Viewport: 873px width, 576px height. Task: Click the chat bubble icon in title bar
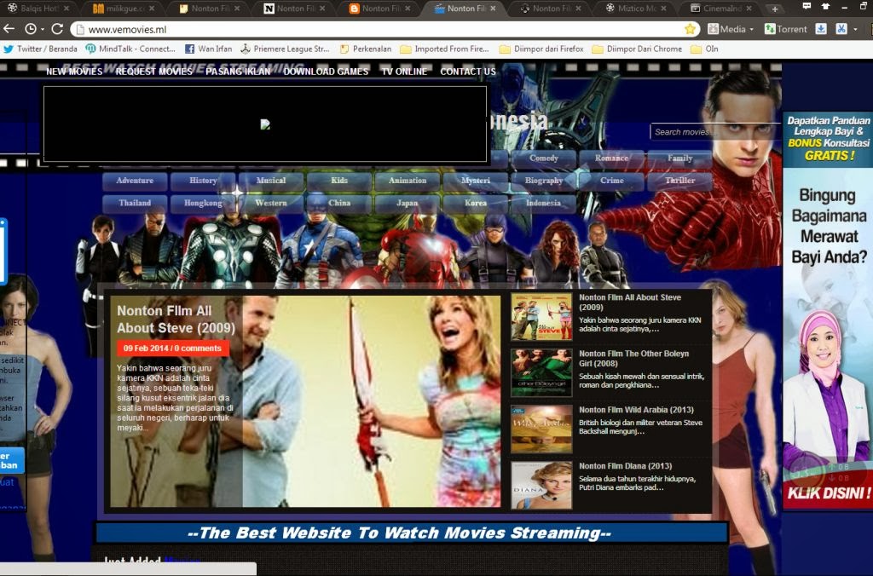coord(807,6)
